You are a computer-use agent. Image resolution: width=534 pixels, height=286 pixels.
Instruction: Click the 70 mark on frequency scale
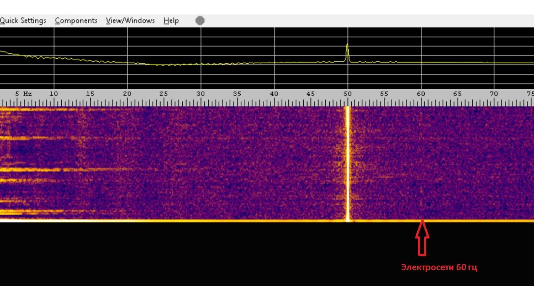click(494, 94)
